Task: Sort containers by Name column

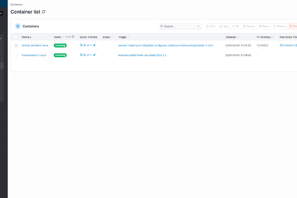Action: pyautogui.click(x=27, y=37)
